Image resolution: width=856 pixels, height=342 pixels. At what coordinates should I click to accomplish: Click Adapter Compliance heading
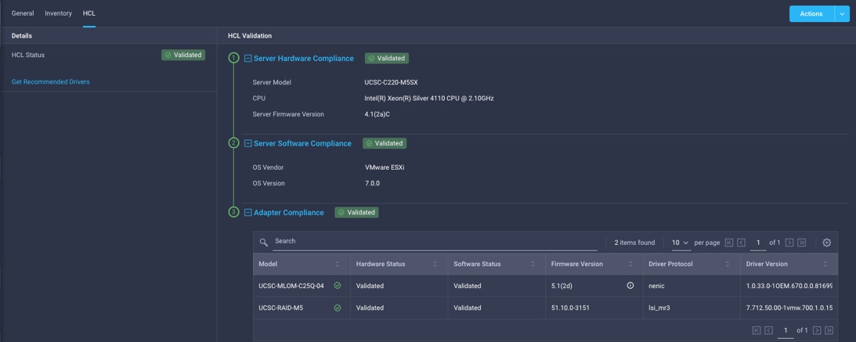pyautogui.click(x=289, y=213)
